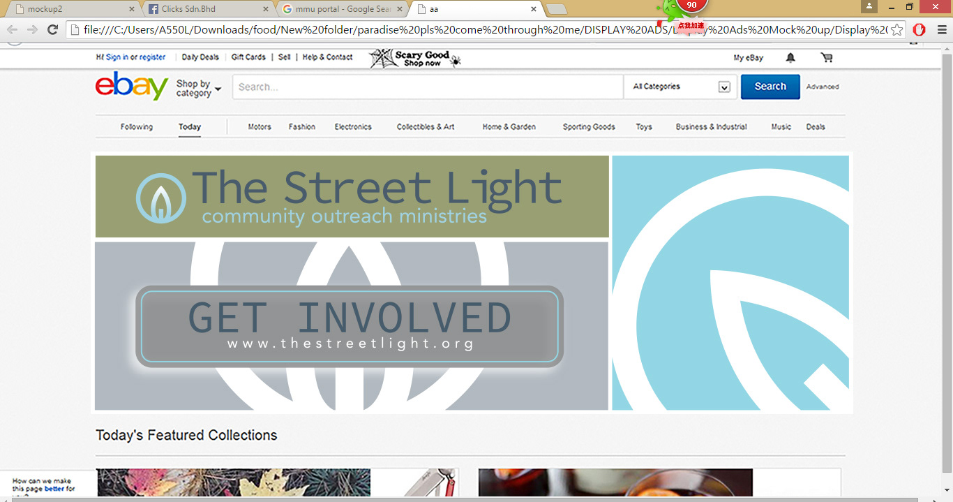953x502 pixels.
Task: Click Today's Featured Collections heading
Action: [186, 435]
